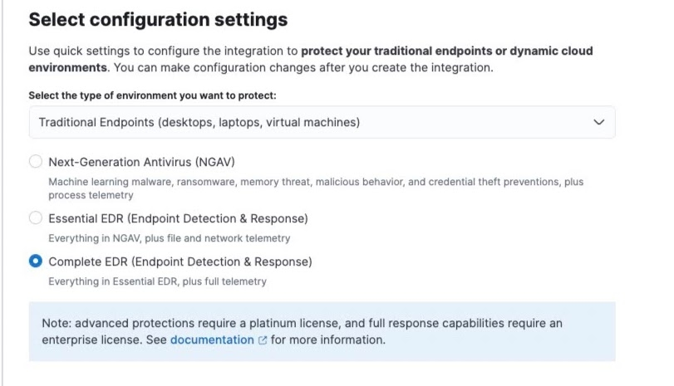Viewport: 674px width, 386px height.
Task: Click the 'Everything in Essential EDR' description text
Action: pos(158,281)
